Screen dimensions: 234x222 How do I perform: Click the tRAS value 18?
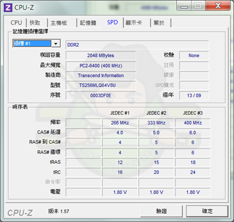pos(192,162)
